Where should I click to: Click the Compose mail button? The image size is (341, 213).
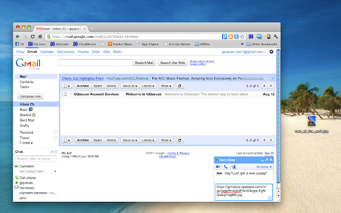(x=30, y=96)
